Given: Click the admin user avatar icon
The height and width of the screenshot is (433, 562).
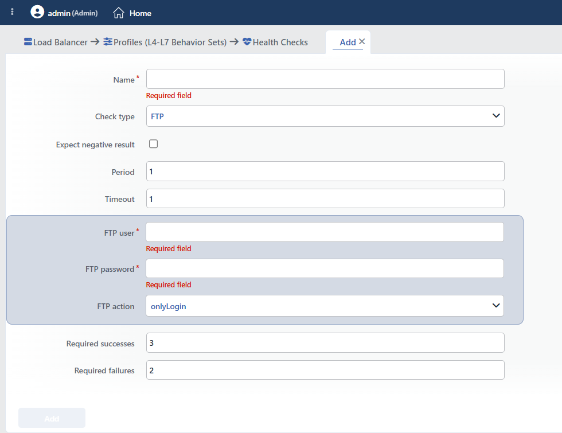Looking at the screenshot, I should 37,12.
